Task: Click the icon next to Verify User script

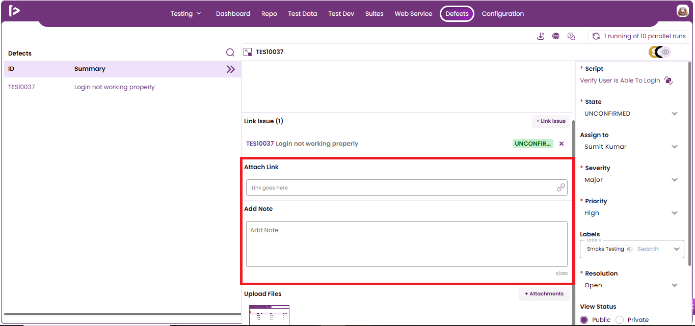Action: (x=669, y=80)
